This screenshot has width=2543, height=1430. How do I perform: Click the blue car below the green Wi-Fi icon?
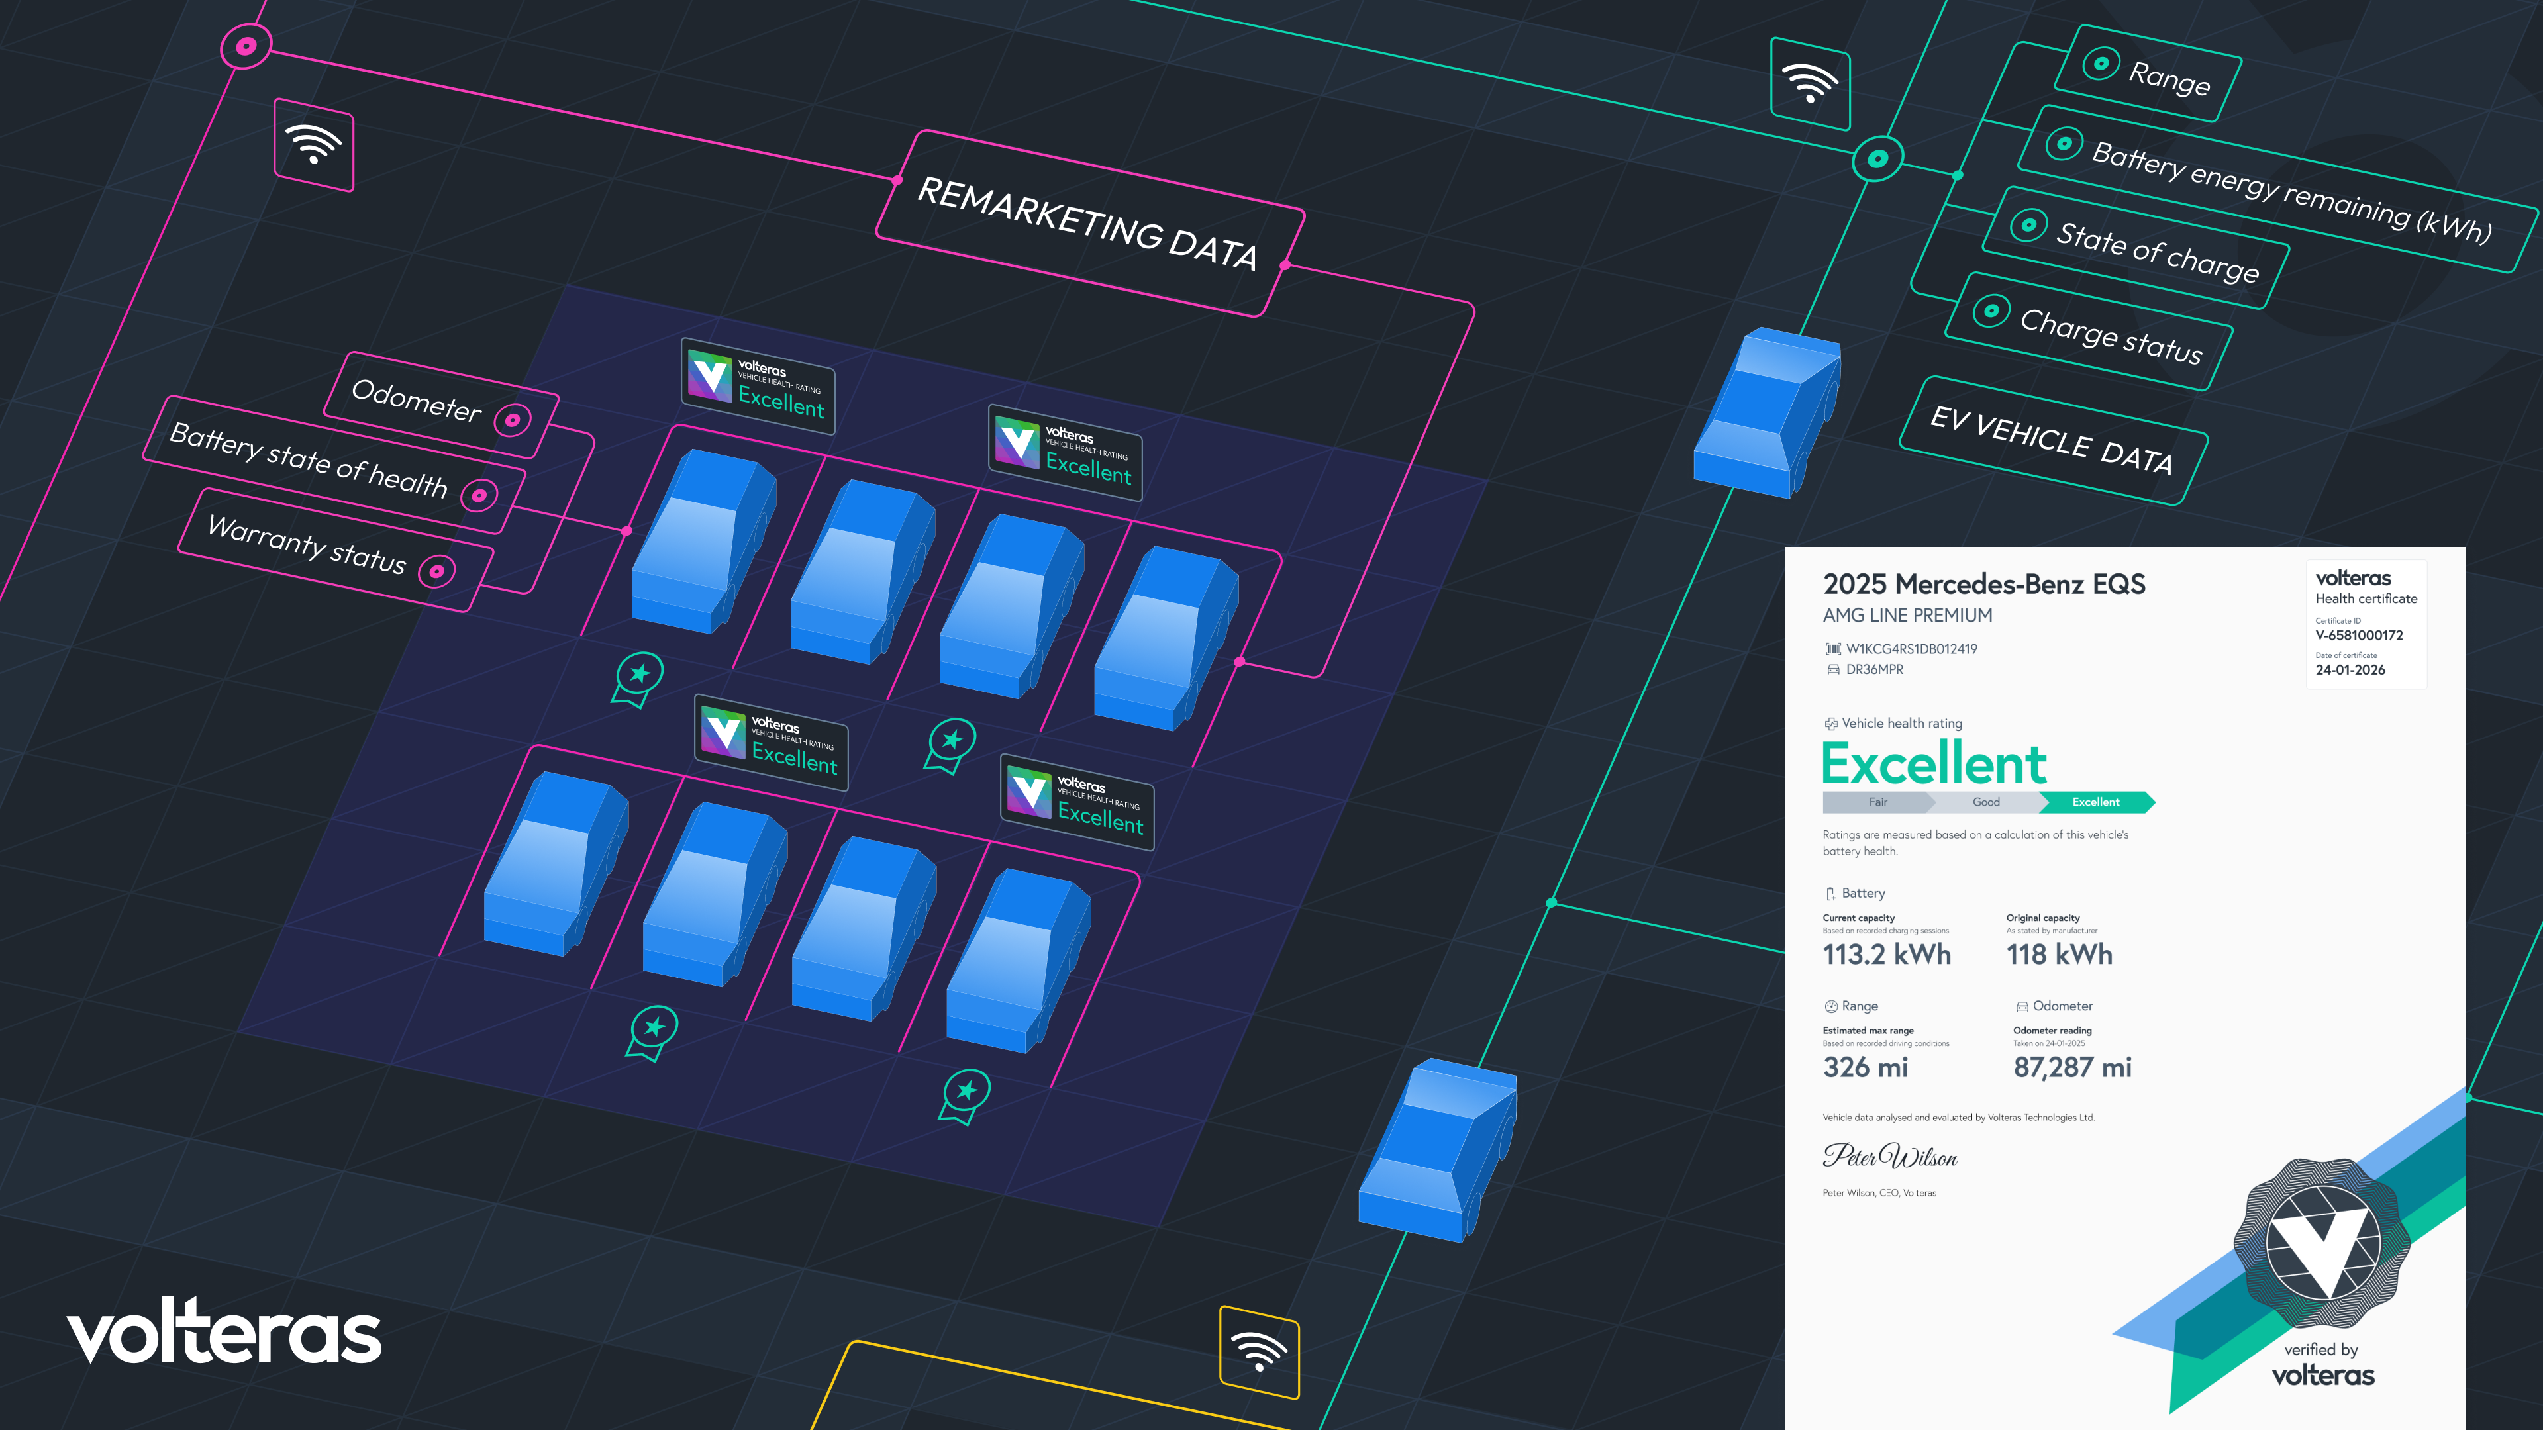point(1767,412)
